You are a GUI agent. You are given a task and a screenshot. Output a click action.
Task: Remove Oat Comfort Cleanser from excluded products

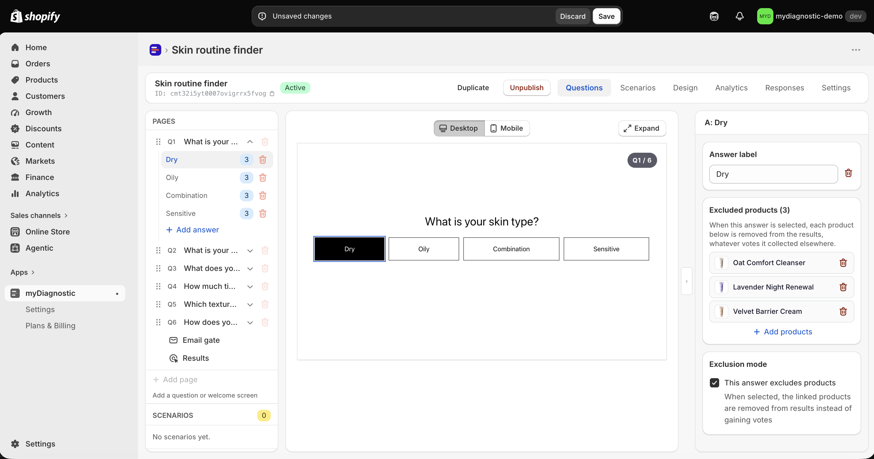(843, 263)
